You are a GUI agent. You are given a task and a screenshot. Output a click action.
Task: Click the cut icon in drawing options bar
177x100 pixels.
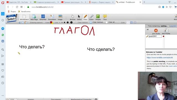coord(20,22)
